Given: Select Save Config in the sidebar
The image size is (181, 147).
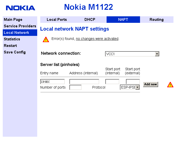Looking at the screenshot, I should click(20, 52).
